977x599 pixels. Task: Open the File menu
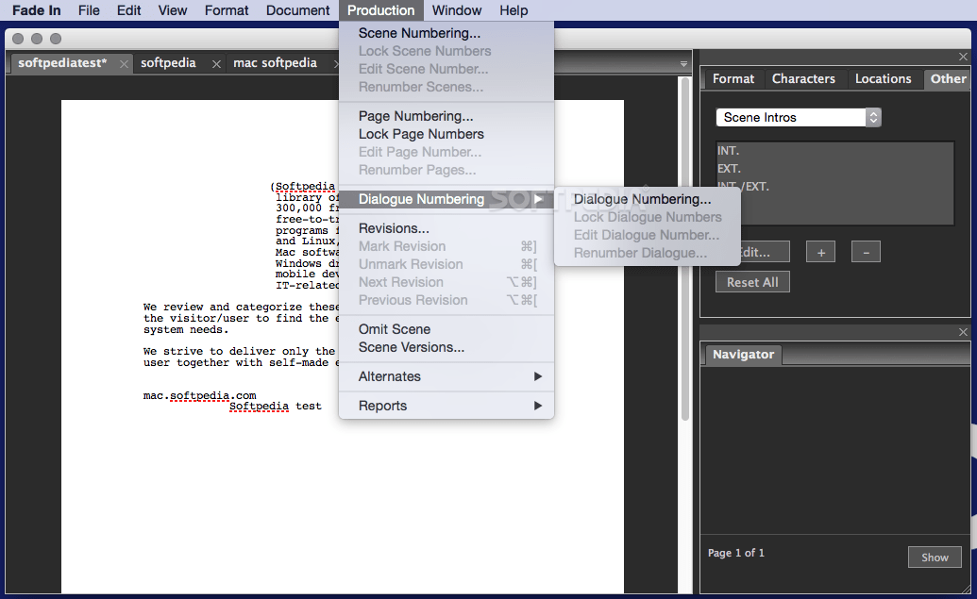[89, 10]
